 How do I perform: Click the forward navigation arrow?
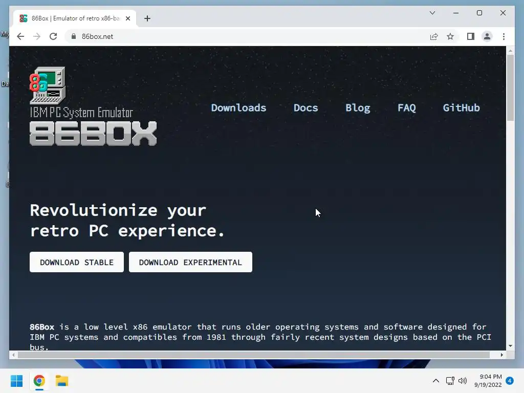[x=37, y=36]
